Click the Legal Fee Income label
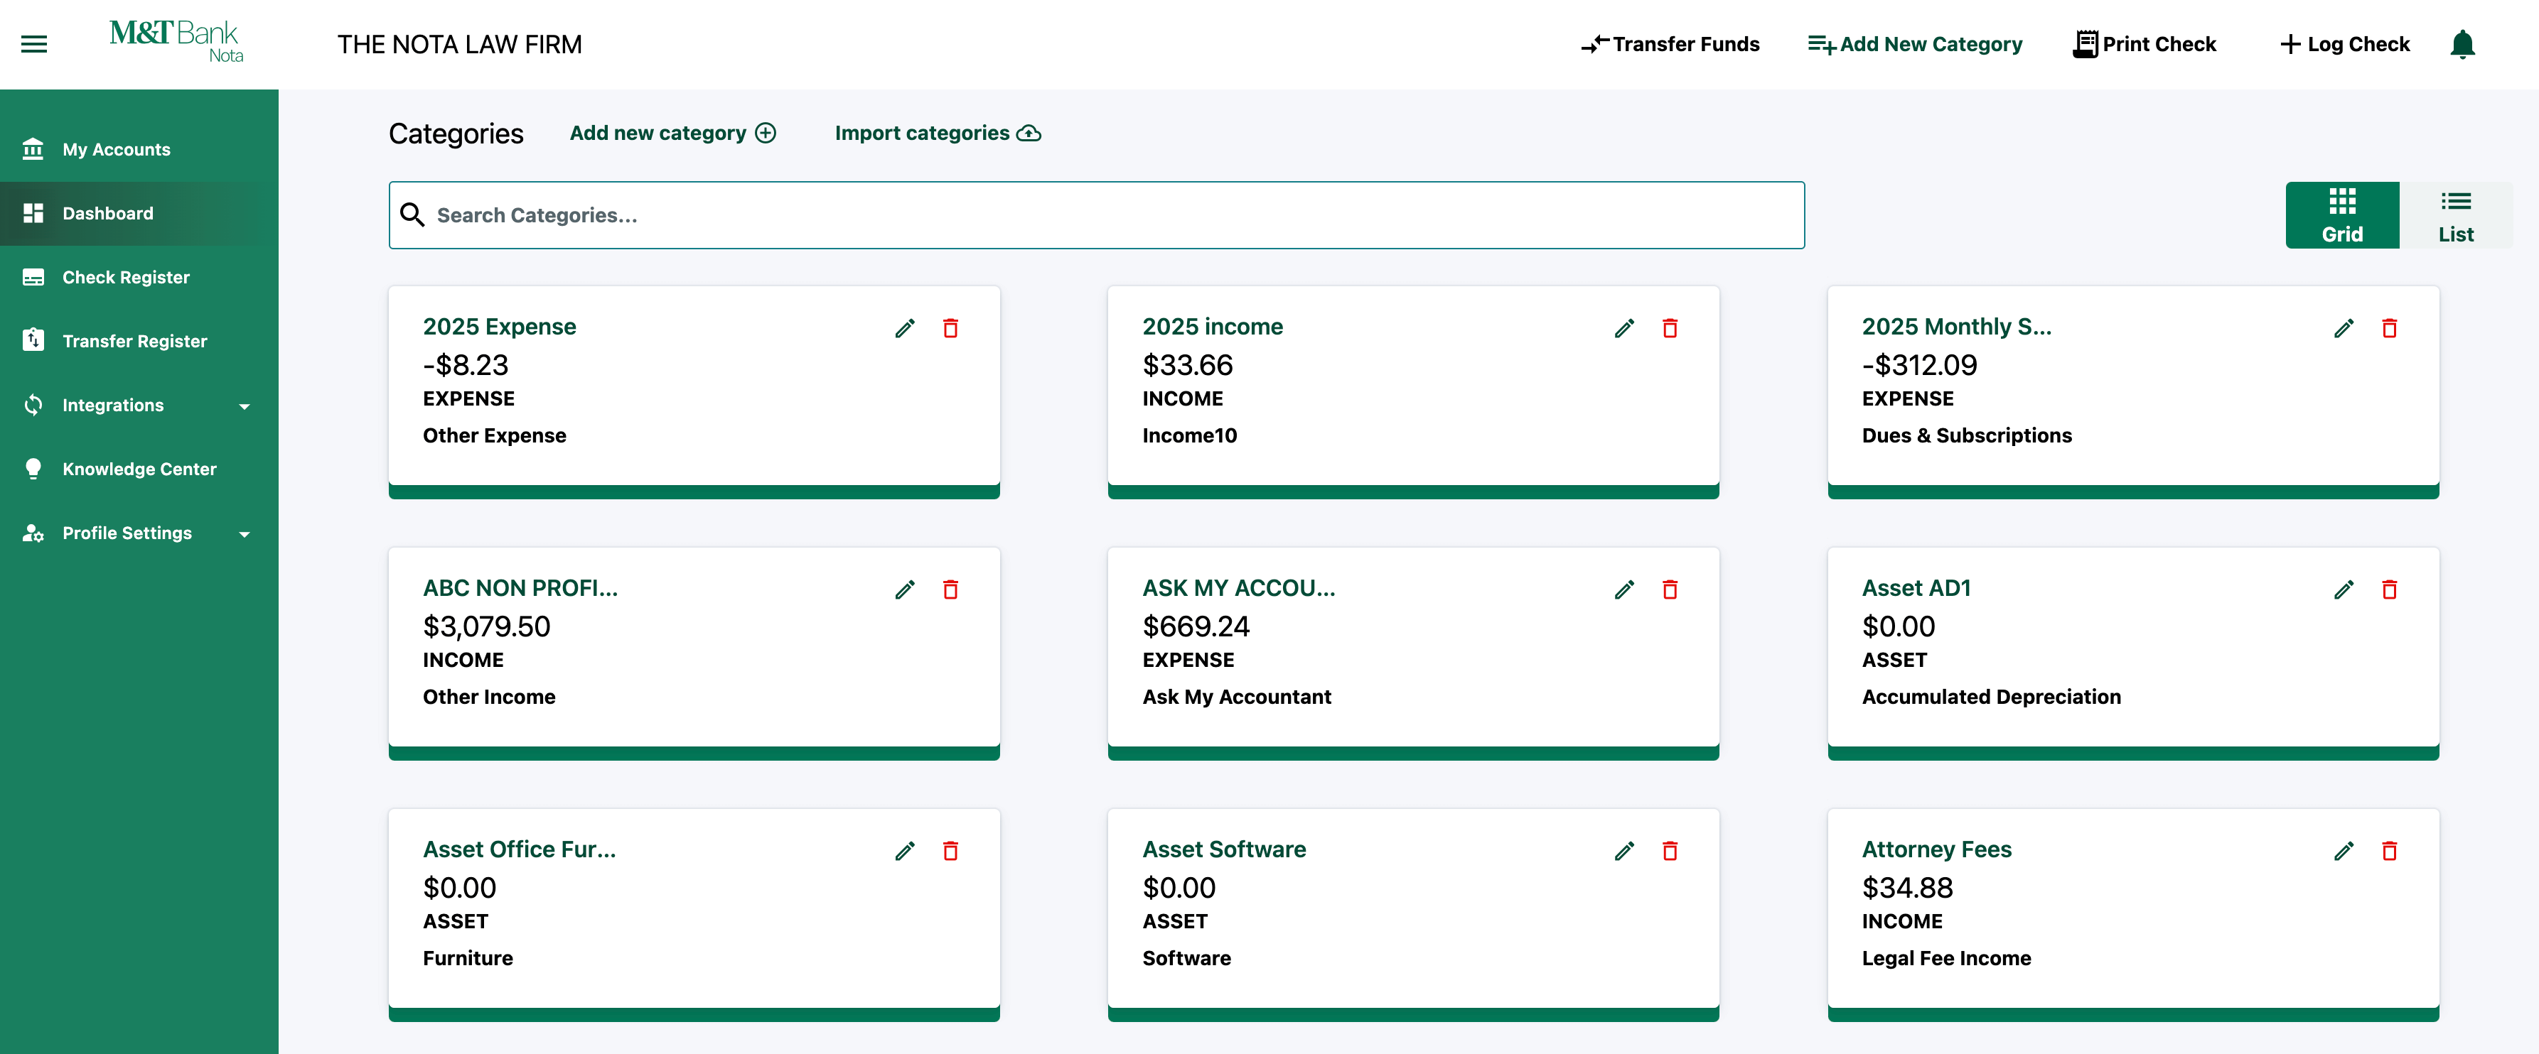Viewport: 2539px width, 1054px height. [1947, 958]
